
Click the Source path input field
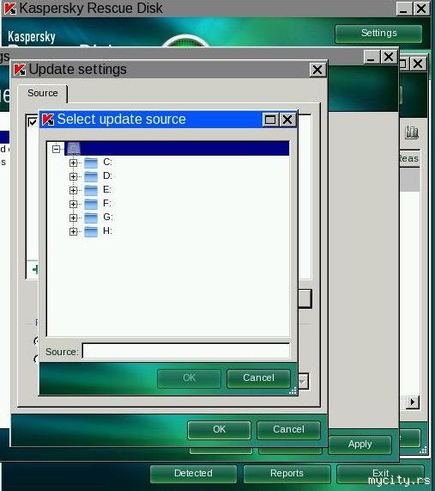(186, 351)
